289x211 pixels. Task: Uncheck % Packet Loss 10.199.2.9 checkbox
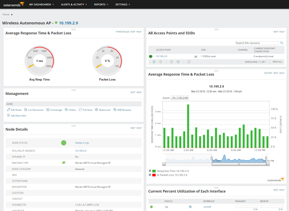tap(150, 175)
